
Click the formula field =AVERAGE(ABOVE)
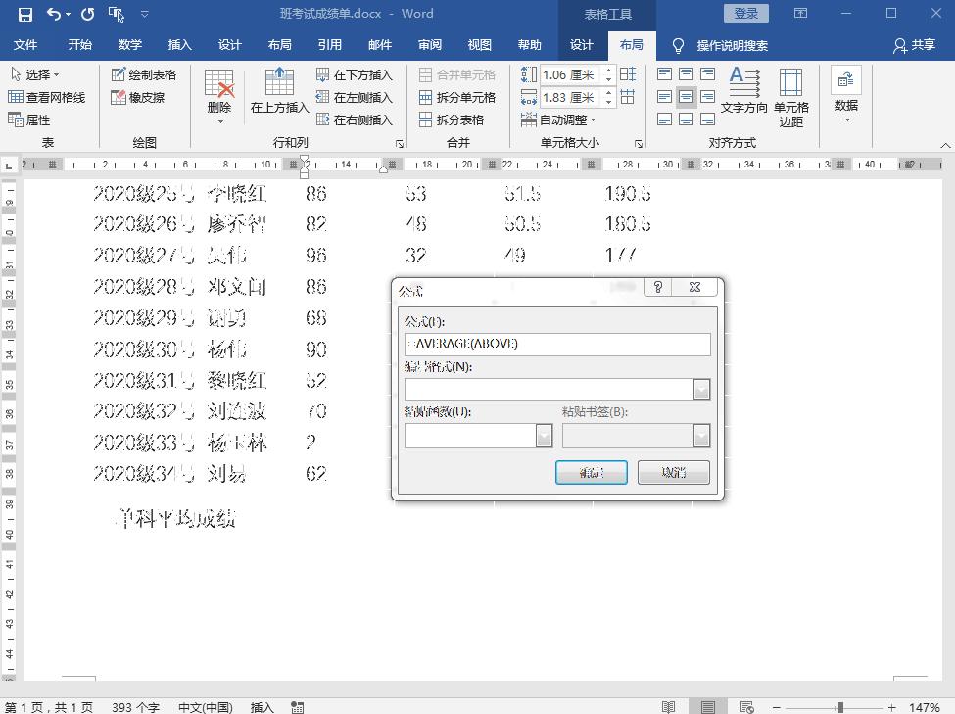557,344
